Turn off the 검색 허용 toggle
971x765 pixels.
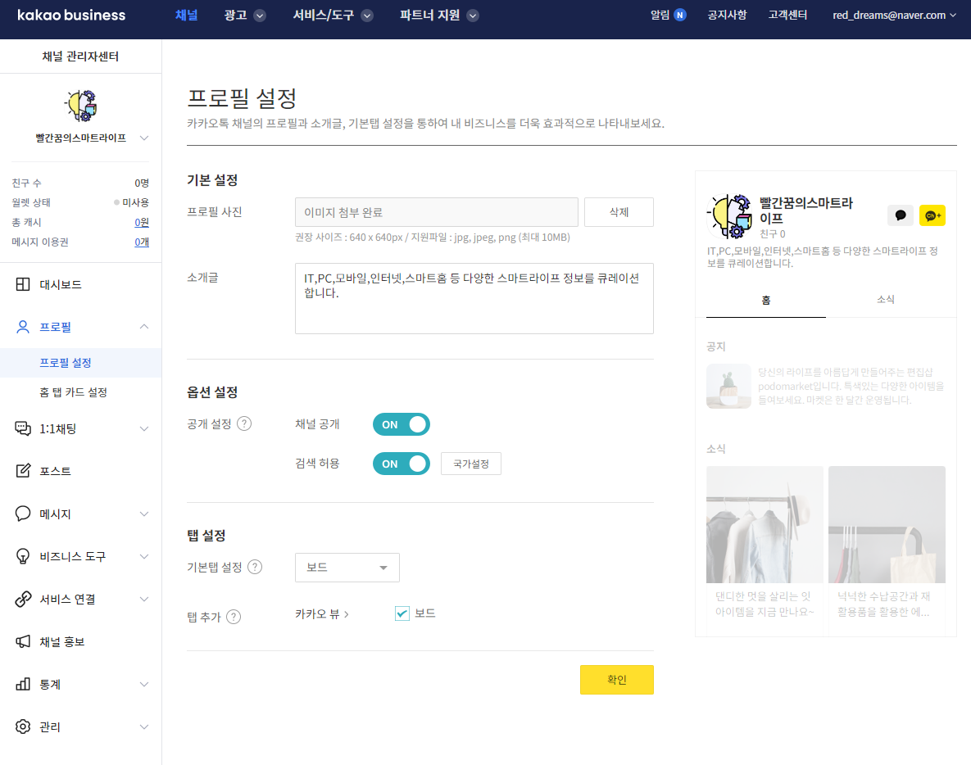402,464
